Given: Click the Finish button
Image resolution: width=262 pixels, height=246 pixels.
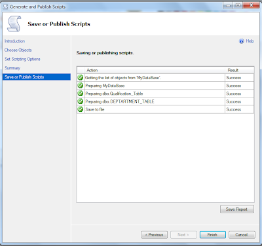Looking at the screenshot, I should point(212,235).
